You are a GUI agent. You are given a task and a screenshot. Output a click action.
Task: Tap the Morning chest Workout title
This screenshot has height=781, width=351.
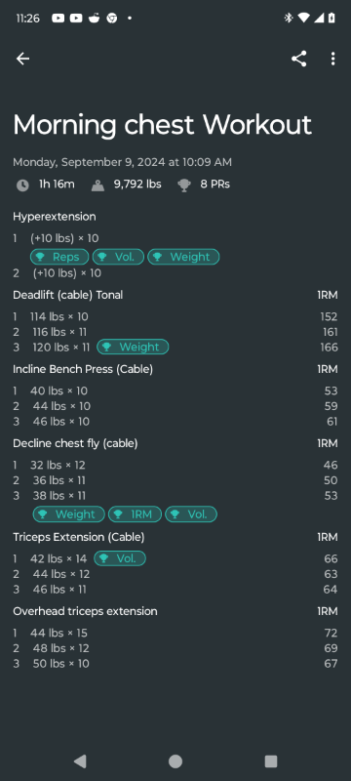pyautogui.click(x=162, y=125)
